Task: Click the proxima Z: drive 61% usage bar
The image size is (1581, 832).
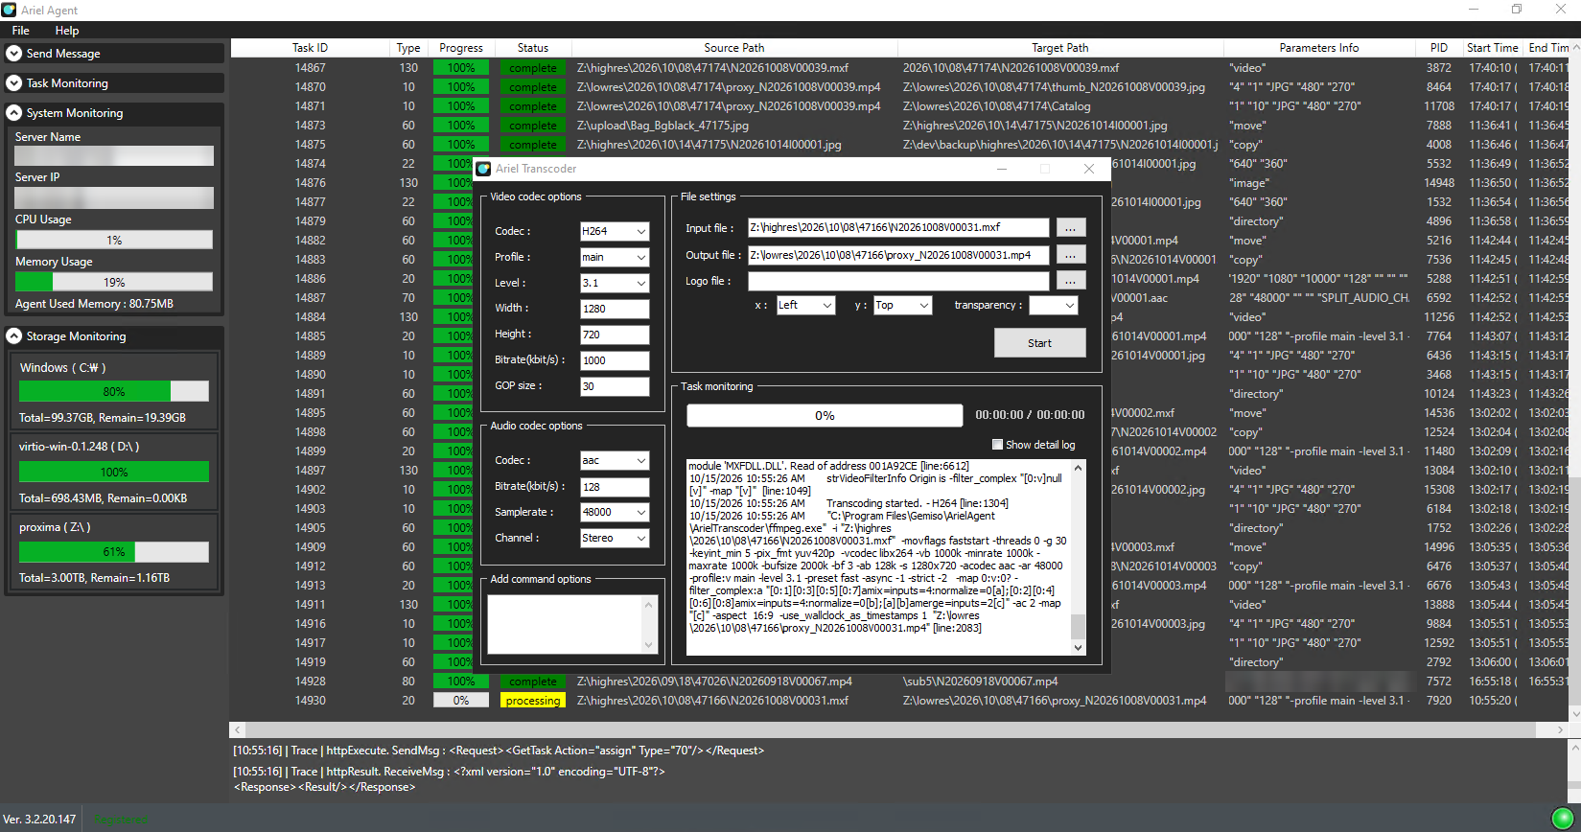Action: (114, 552)
